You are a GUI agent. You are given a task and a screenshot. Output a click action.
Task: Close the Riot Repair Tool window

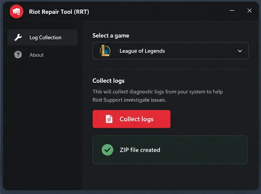(249, 11)
